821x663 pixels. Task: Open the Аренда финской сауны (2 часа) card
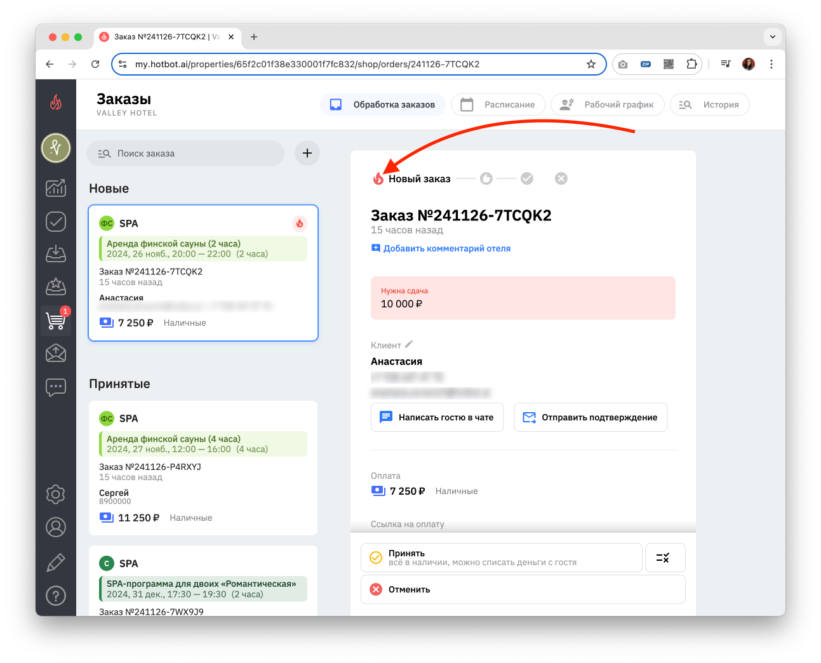[203, 273]
